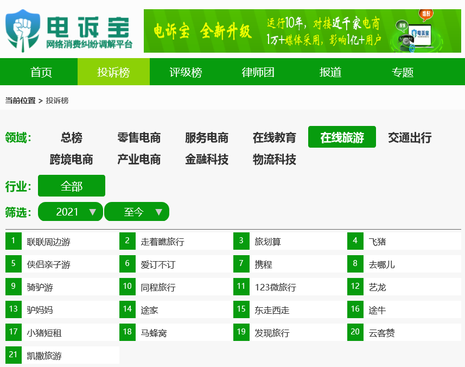The height and width of the screenshot is (367, 465).
Task: Select the 在线教育 field filter
Action: [x=275, y=137]
